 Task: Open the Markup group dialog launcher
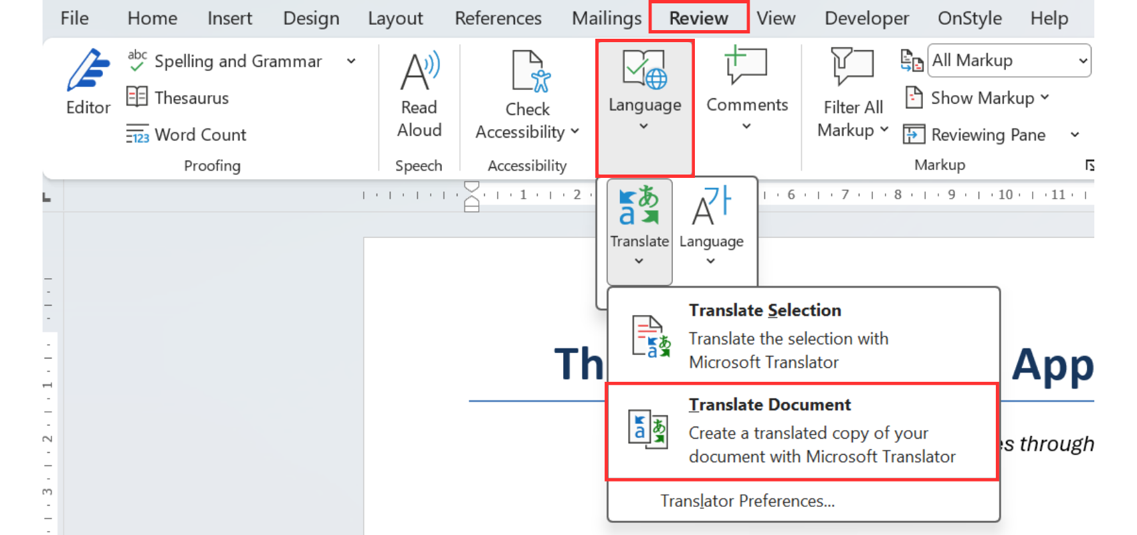(x=1090, y=165)
